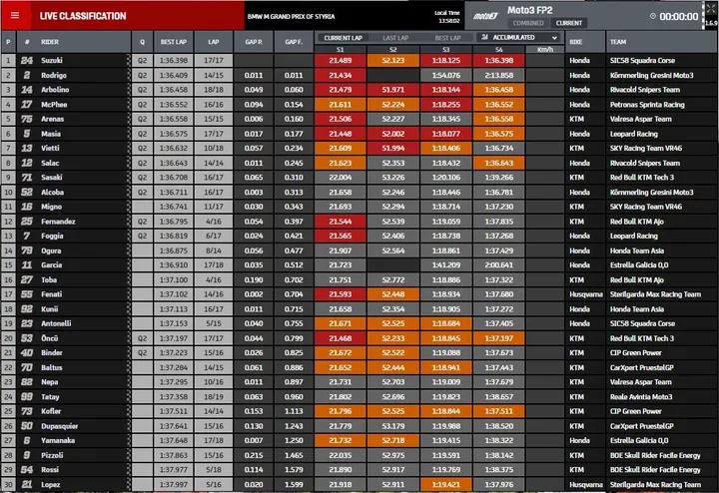Click the 00:00:00 session timer

pos(679,17)
